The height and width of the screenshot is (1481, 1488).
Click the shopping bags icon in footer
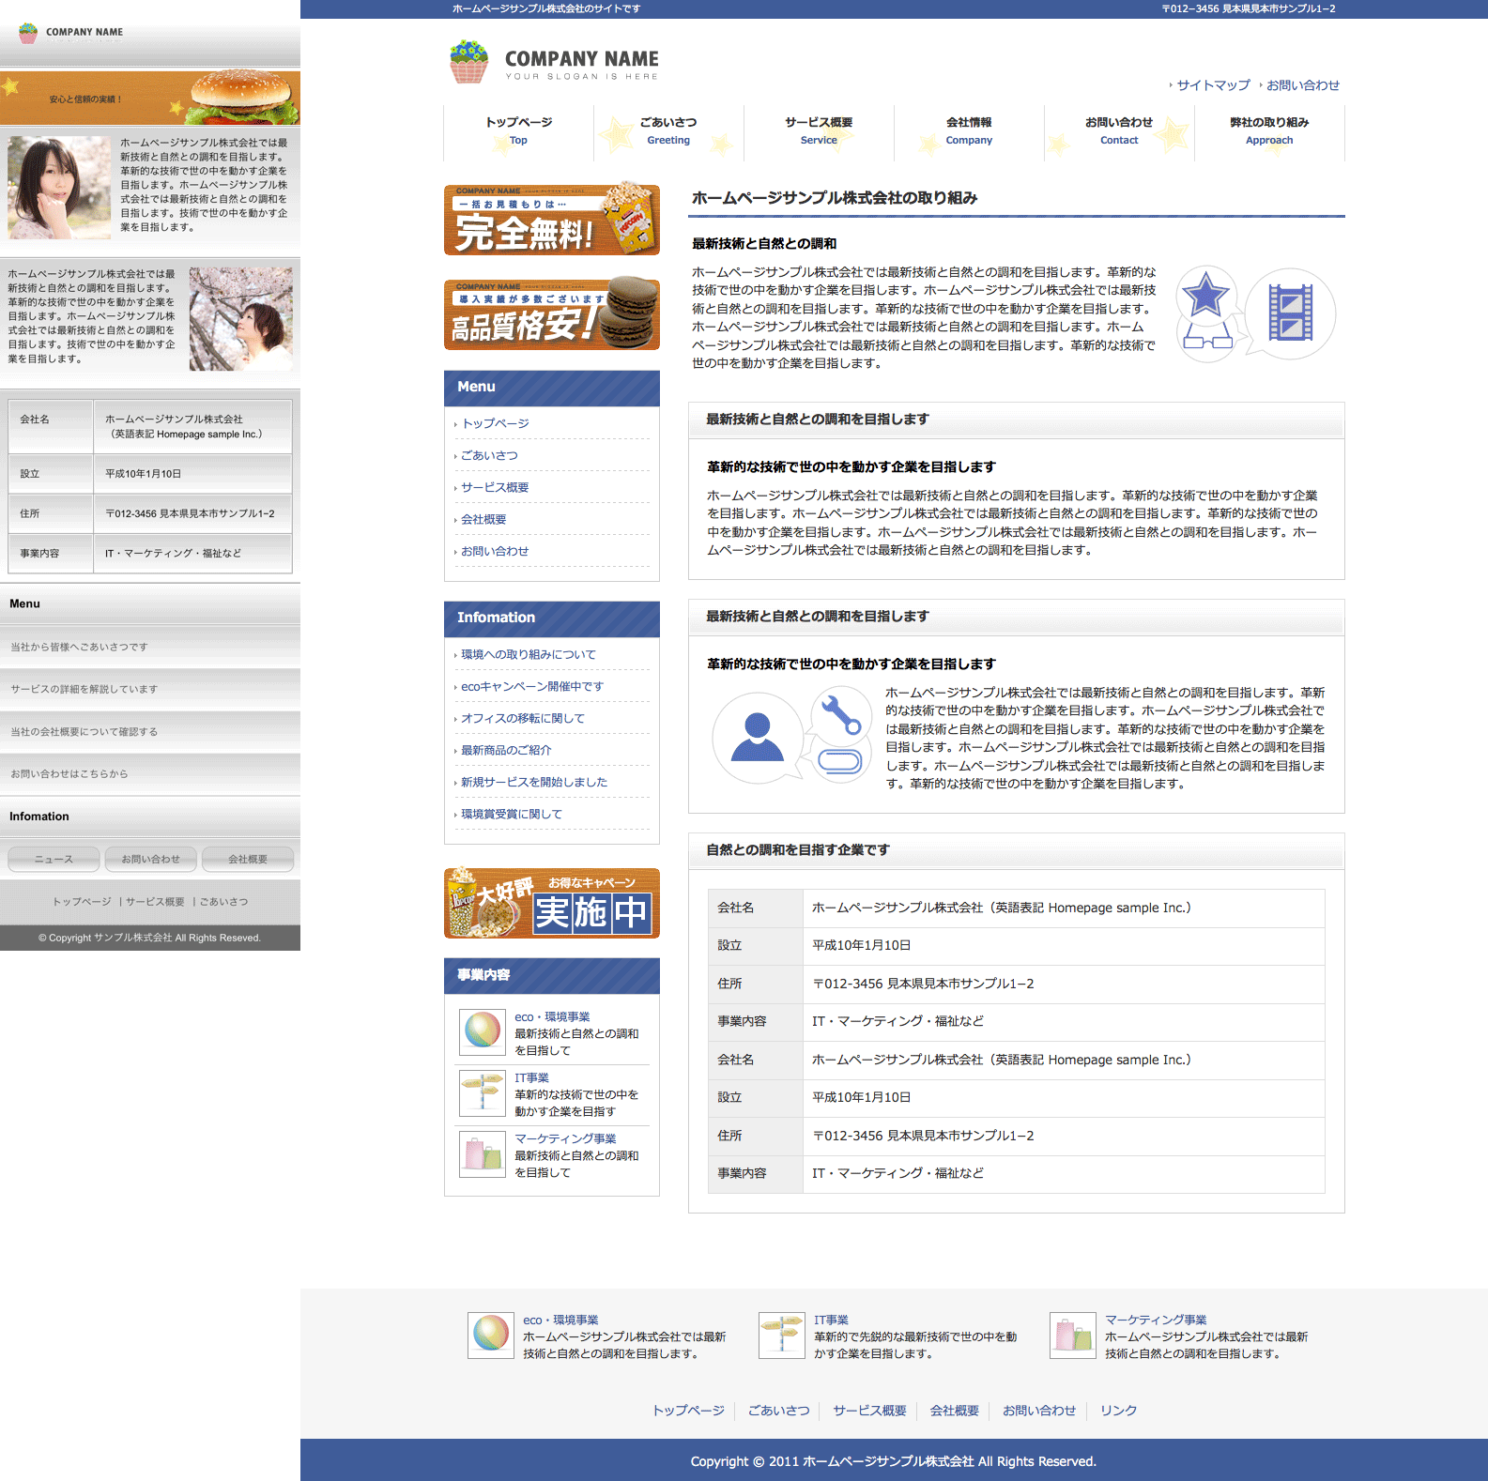(x=1072, y=1336)
